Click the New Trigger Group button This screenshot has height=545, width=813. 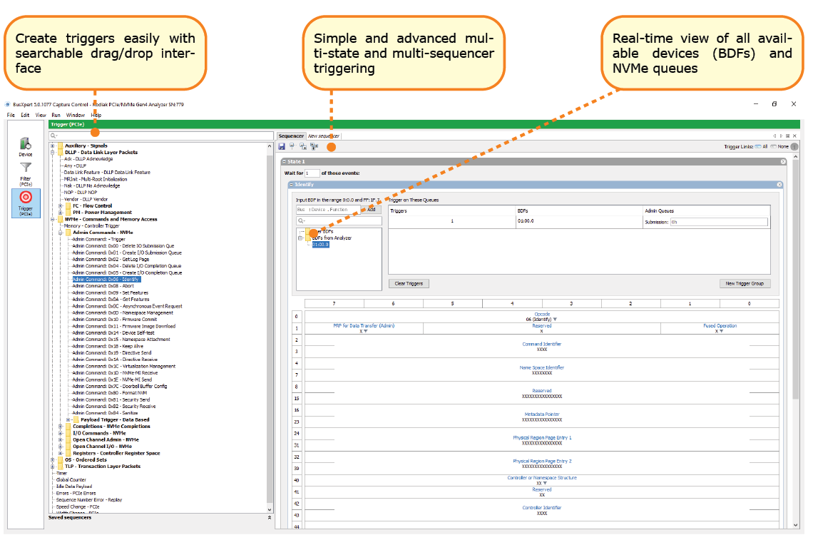tap(745, 284)
